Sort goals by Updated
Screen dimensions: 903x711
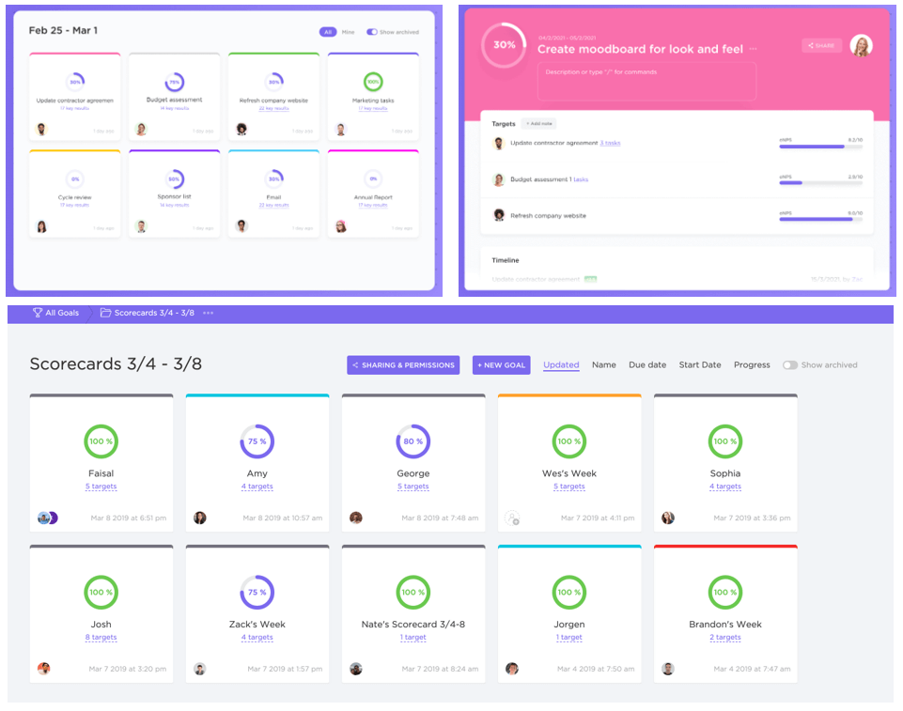click(x=561, y=365)
